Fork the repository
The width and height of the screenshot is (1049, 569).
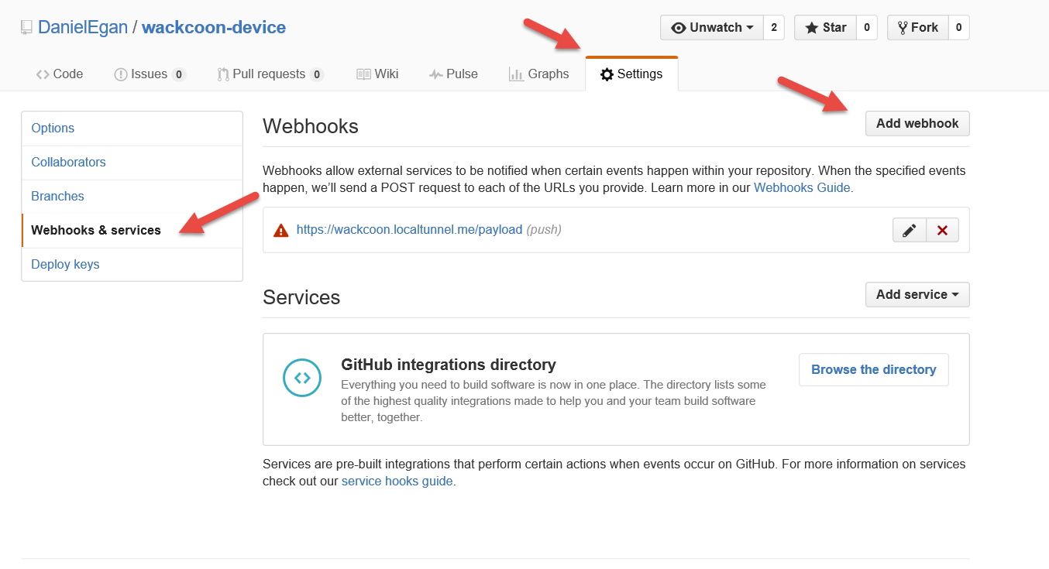[918, 28]
